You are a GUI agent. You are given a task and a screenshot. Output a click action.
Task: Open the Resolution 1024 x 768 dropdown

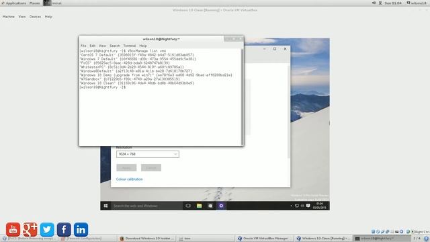point(148,154)
